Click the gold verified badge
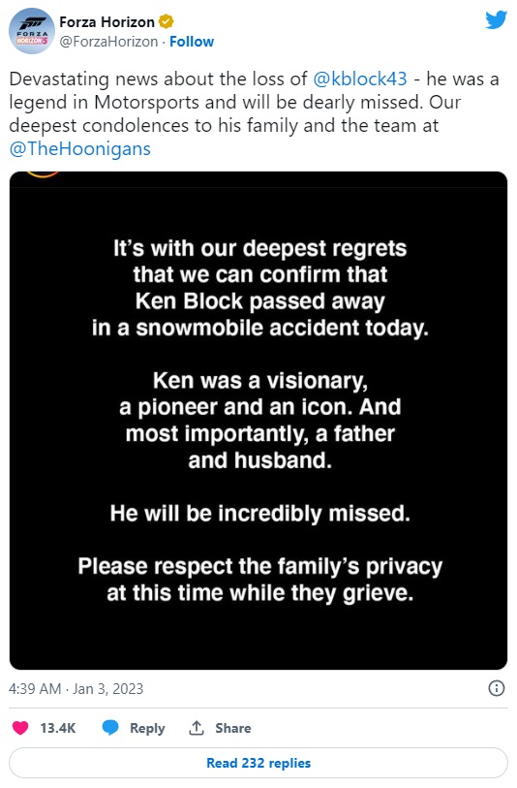Image resolution: width=517 pixels, height=788 pixels. [x=167, y=21]
